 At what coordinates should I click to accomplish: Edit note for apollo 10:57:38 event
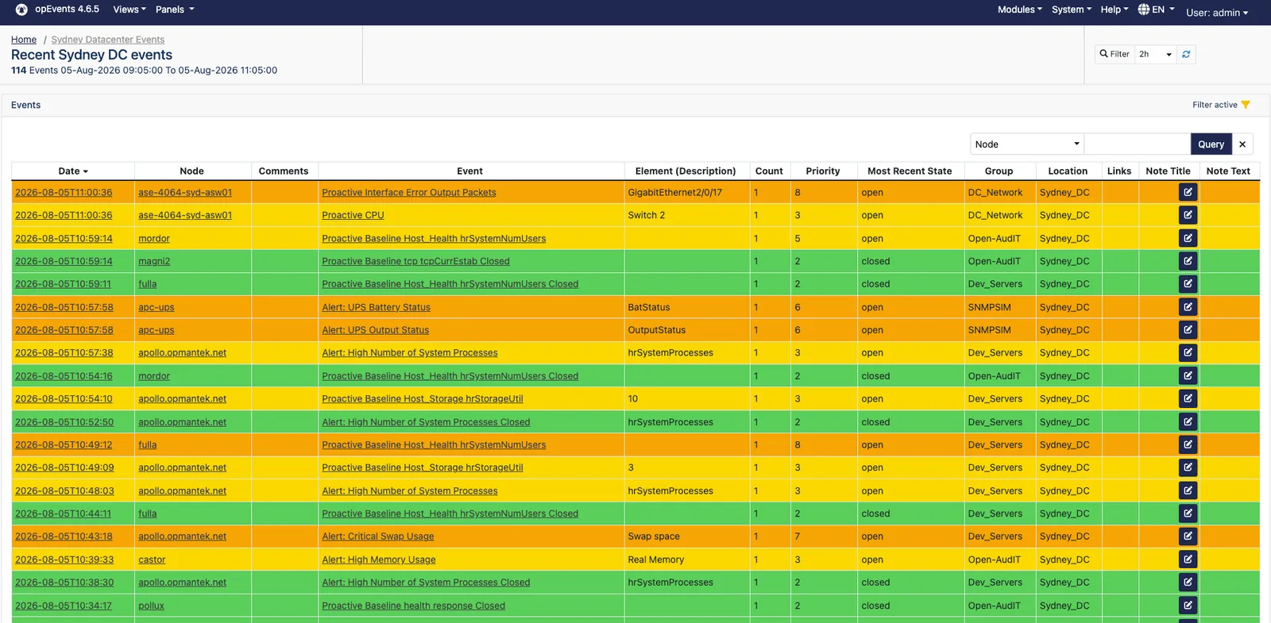point(1188,353)
